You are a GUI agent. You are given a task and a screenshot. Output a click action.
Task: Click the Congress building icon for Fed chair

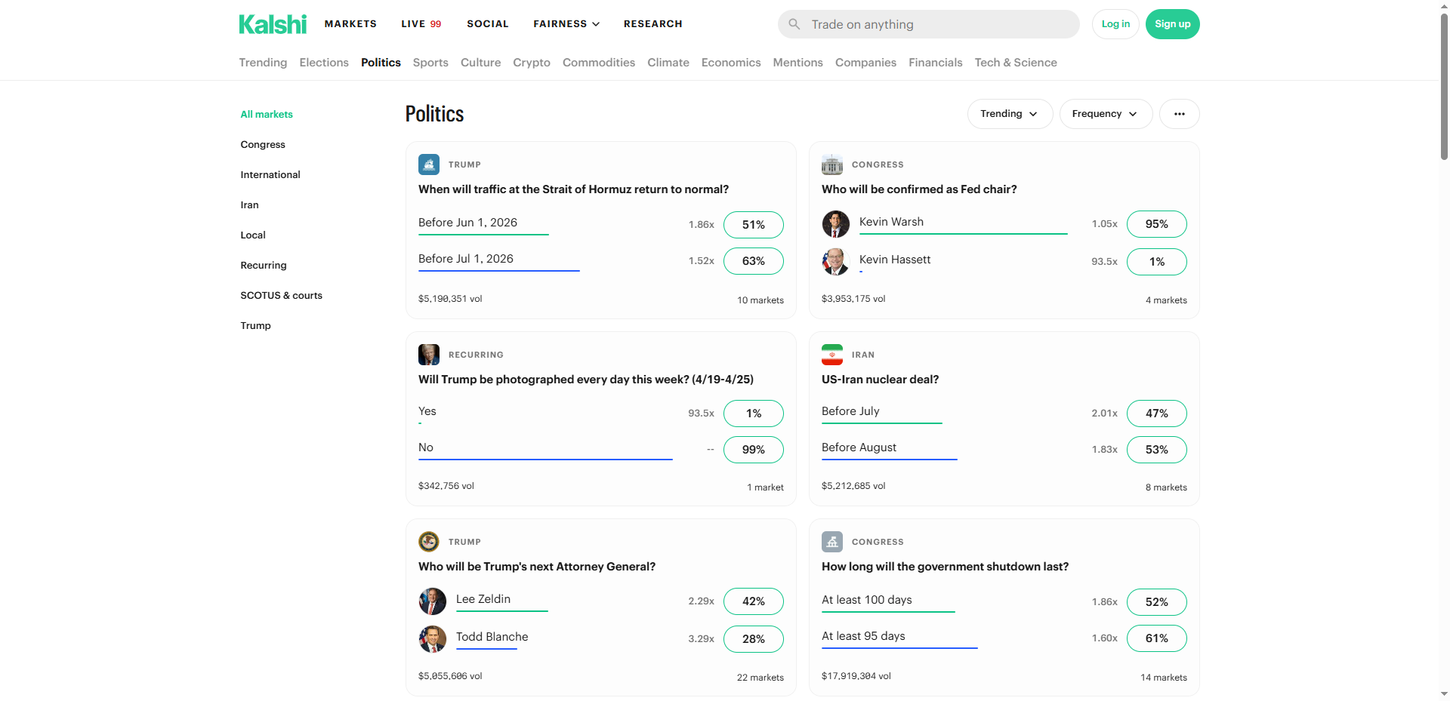coord(832,164)
